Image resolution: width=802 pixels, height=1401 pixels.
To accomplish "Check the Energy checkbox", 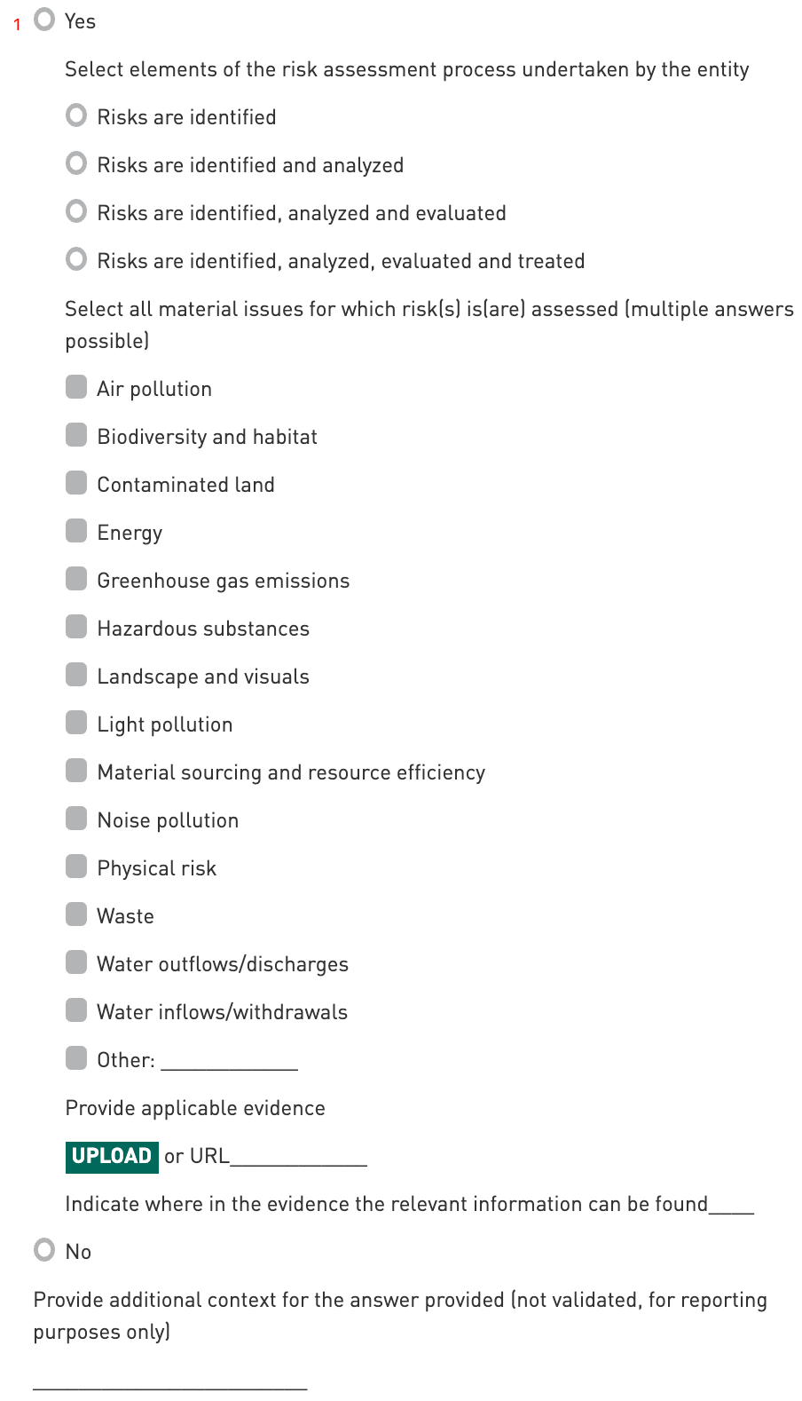I will [x=77, y=531].
